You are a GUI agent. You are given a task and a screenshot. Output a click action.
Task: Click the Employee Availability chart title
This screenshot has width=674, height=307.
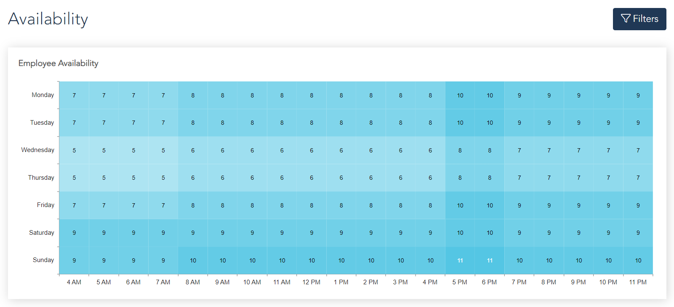pos(59,63)
